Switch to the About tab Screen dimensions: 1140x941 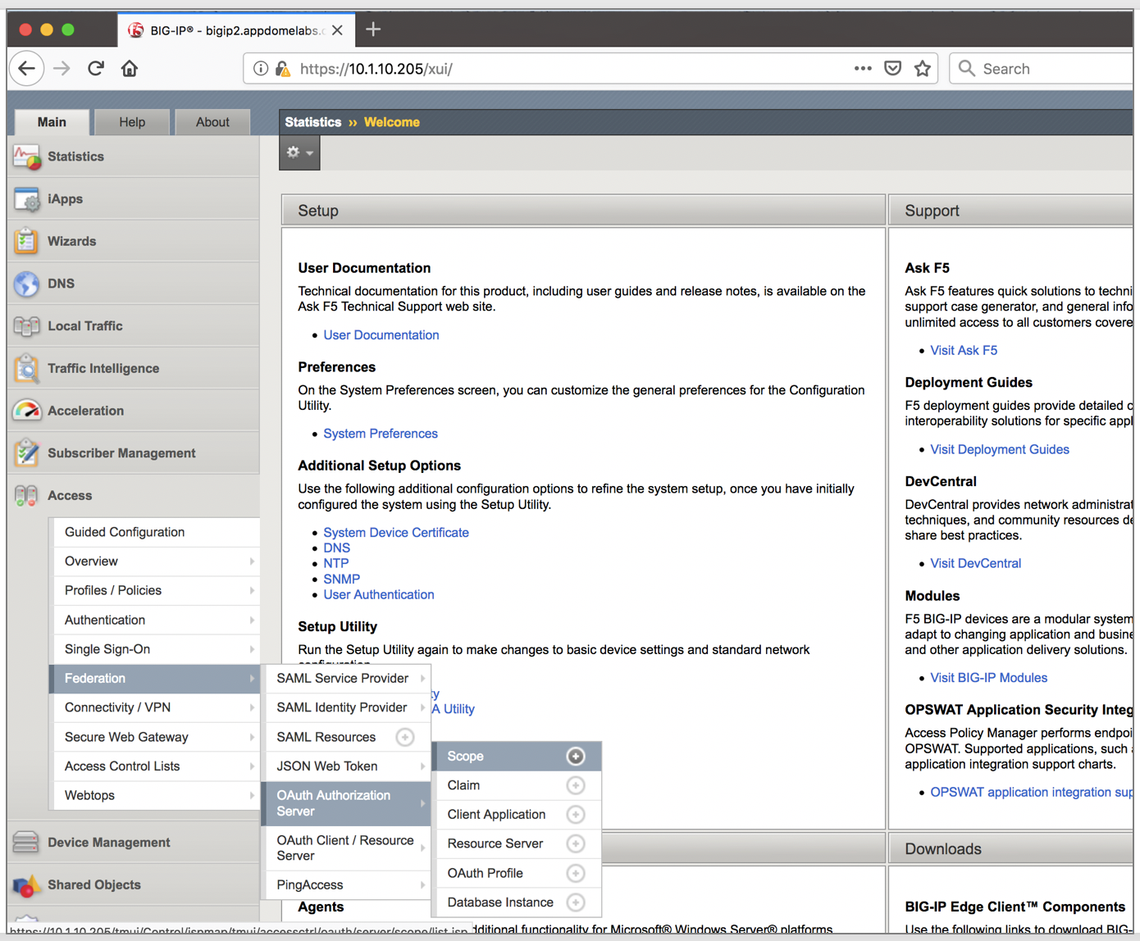point(212,122)
